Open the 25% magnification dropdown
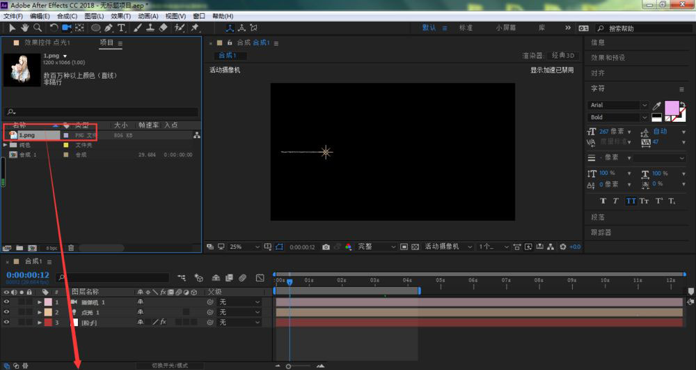696x370 pixels. click(x=244, y=247)
